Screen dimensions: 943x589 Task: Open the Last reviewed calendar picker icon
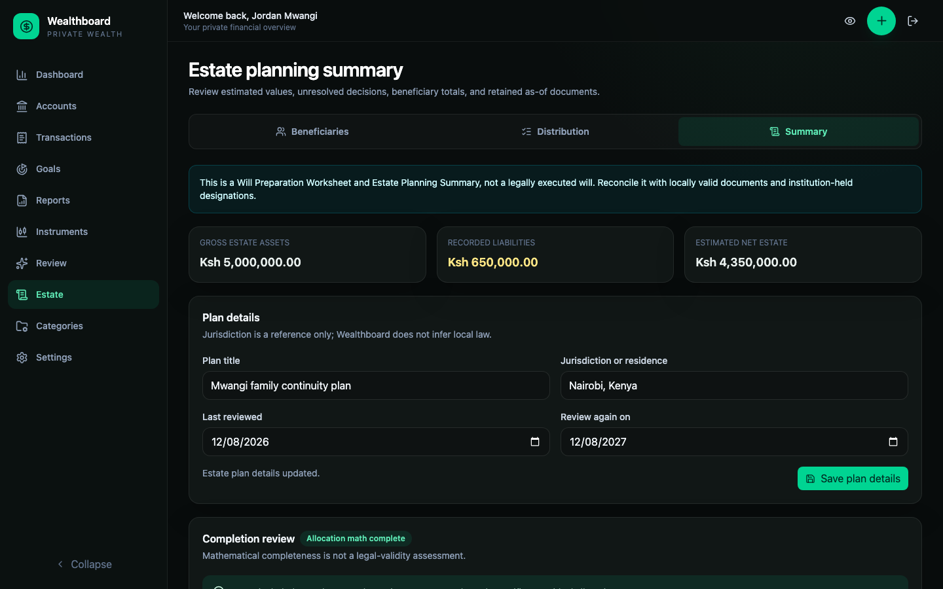[x=535, y=442]
